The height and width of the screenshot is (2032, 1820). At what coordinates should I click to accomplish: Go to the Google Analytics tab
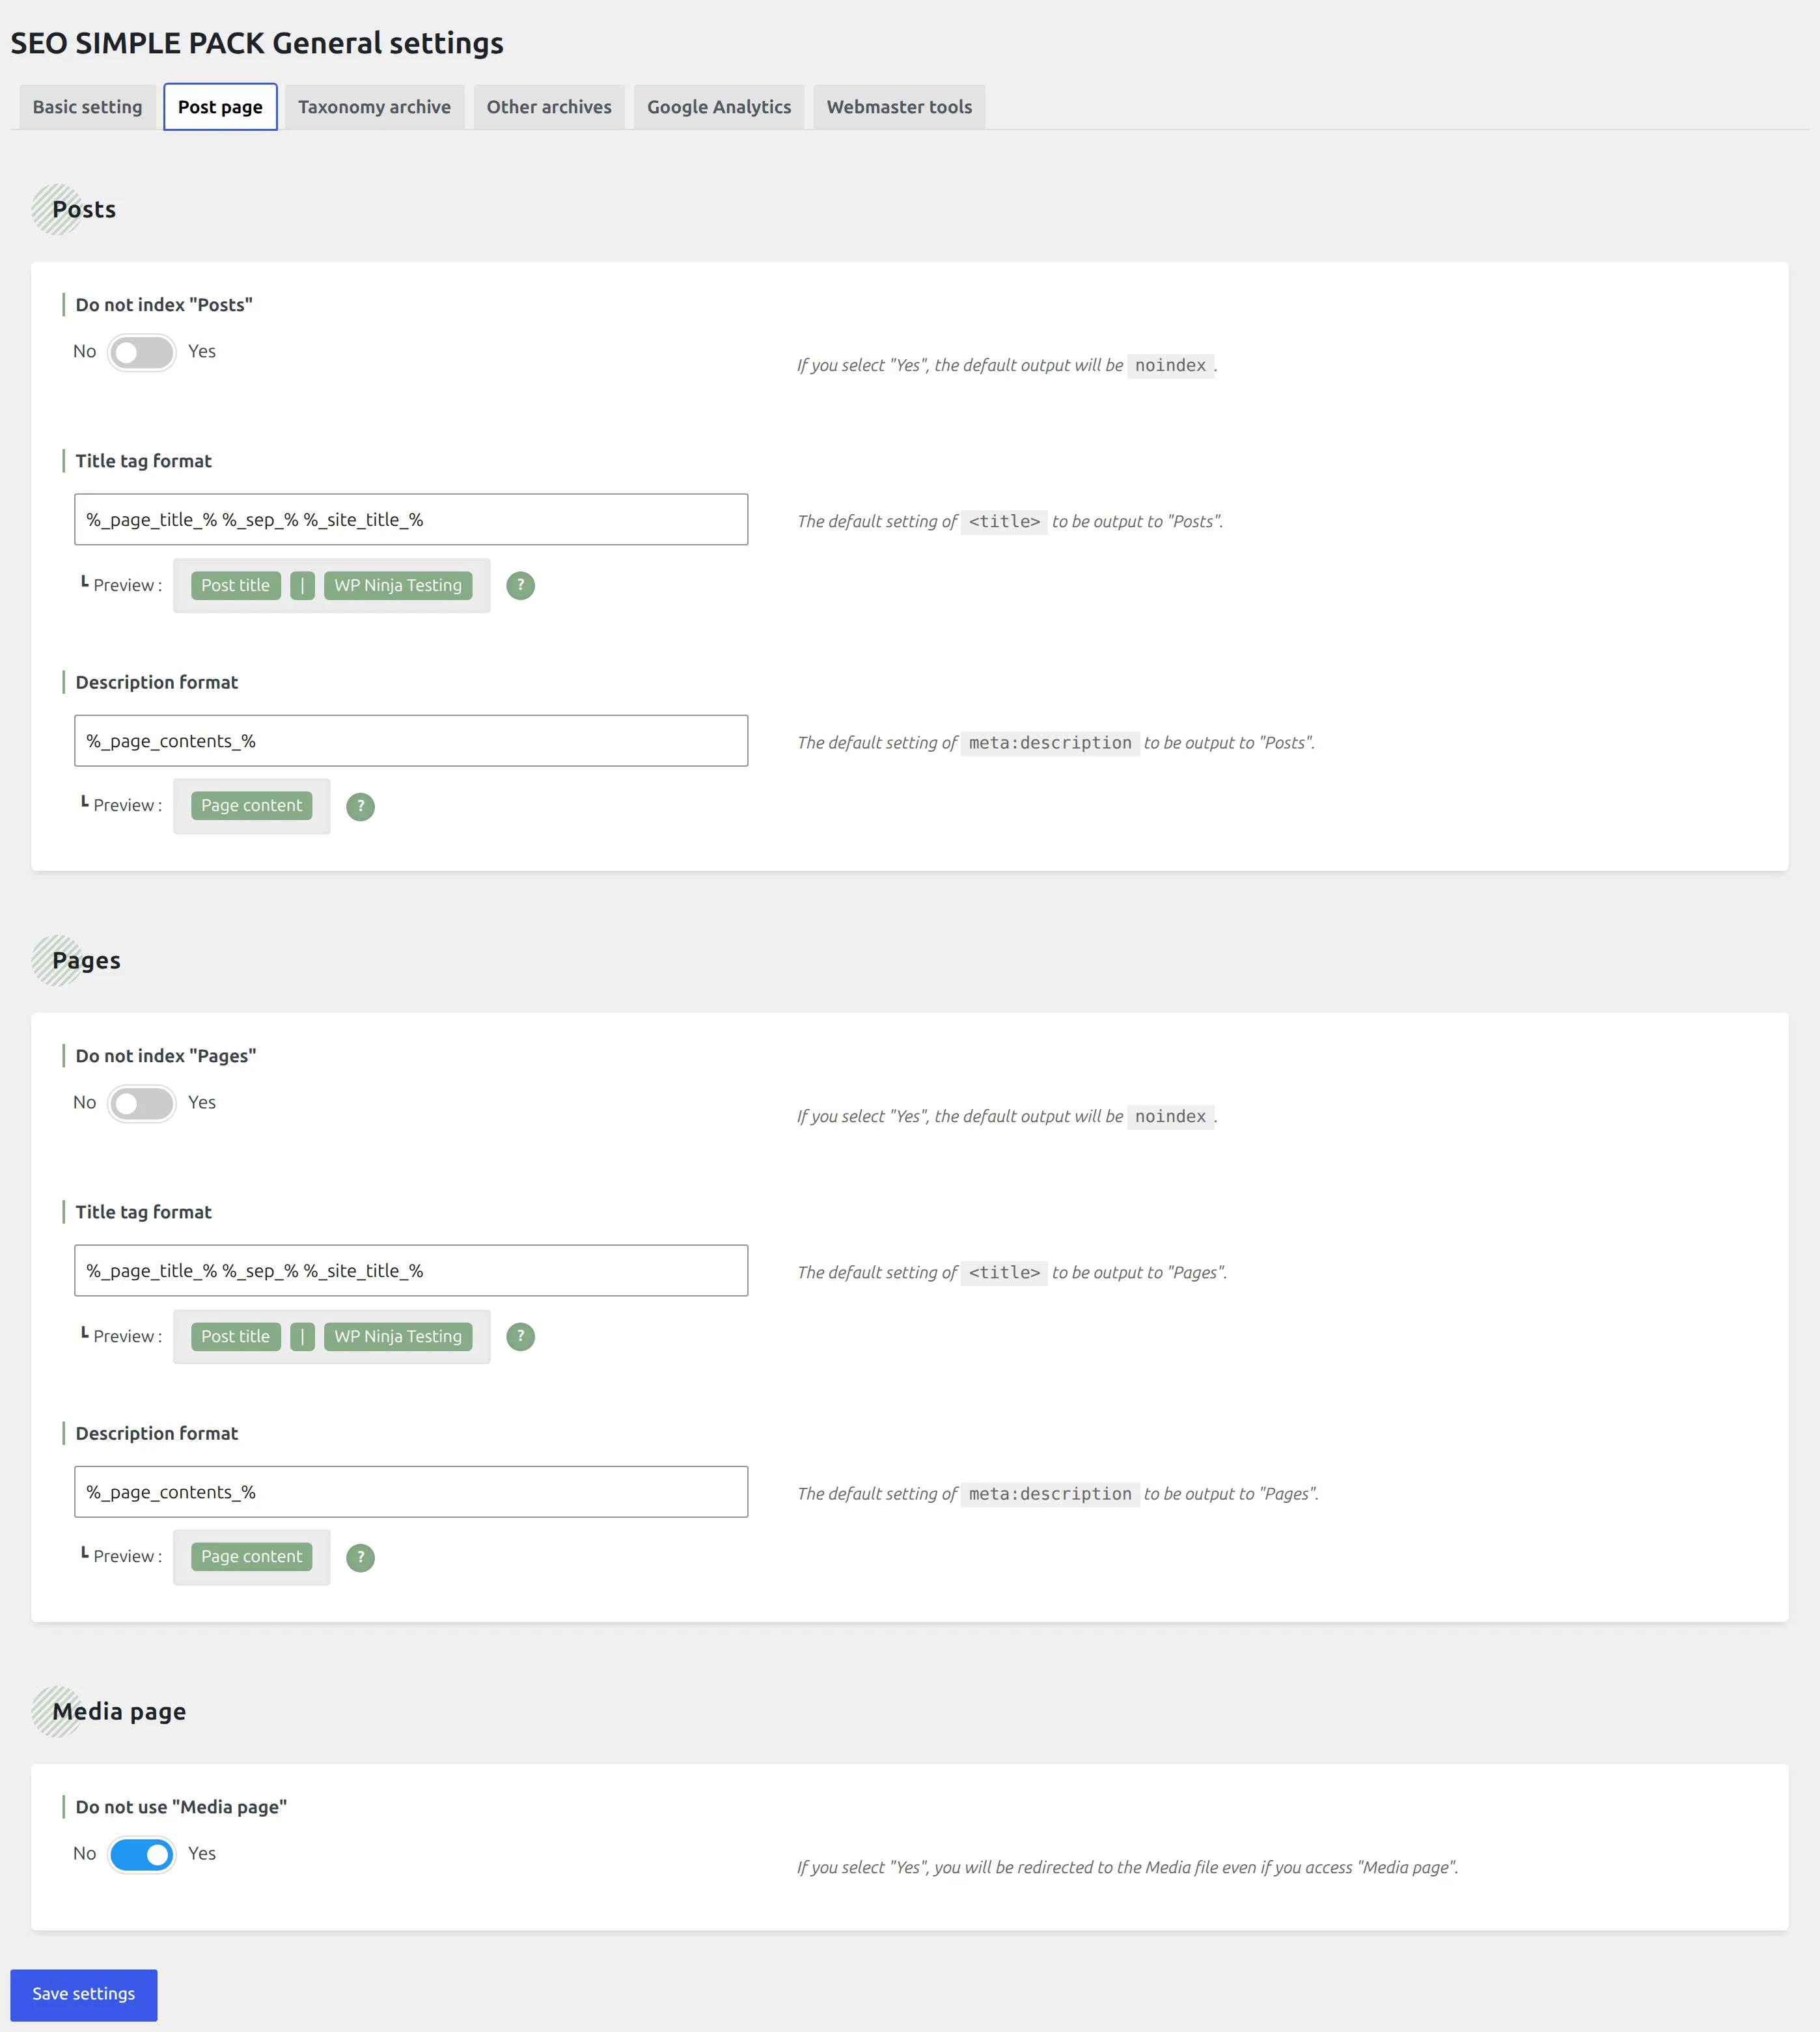point(719,107)
